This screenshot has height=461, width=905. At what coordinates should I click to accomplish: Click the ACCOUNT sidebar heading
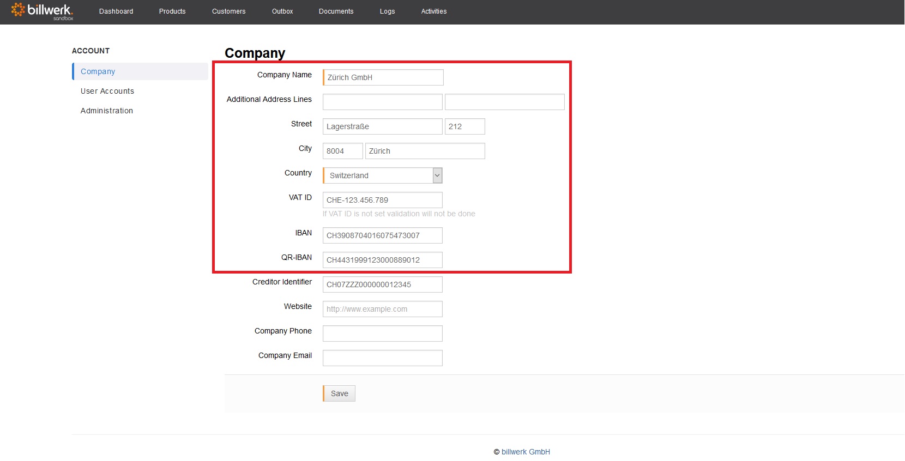pos(91,51)
